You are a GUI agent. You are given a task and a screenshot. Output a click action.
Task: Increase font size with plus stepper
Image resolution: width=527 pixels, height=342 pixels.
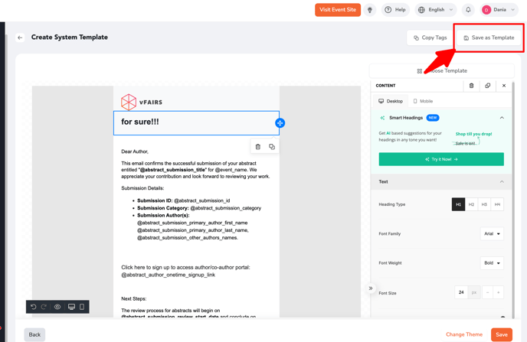498,292
